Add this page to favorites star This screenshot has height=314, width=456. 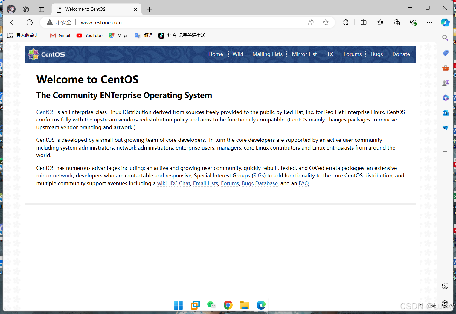[326, 22]
